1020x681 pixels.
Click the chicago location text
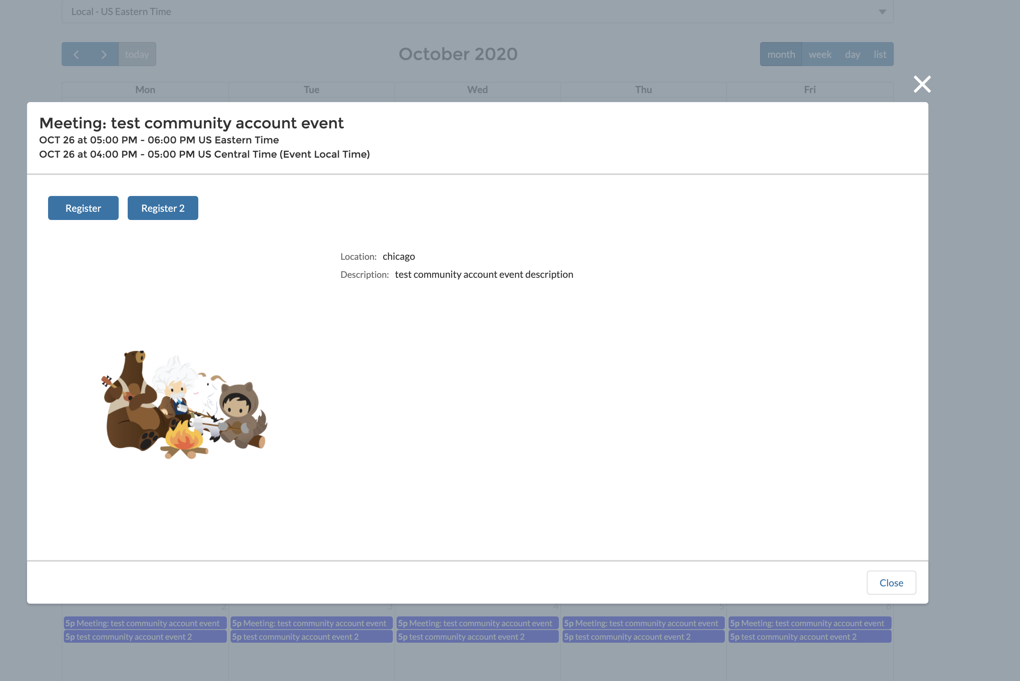click(398, 256)
